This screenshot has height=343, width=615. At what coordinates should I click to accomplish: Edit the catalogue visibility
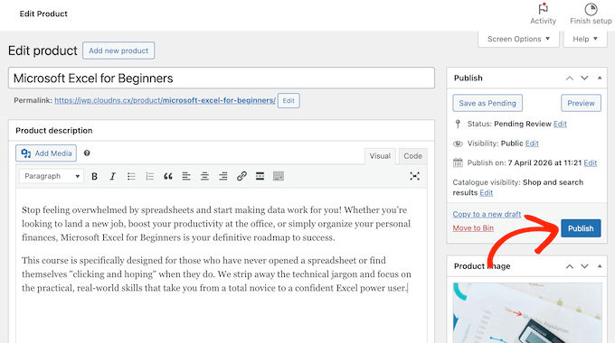pyautogui.click(x=487, y=192)
